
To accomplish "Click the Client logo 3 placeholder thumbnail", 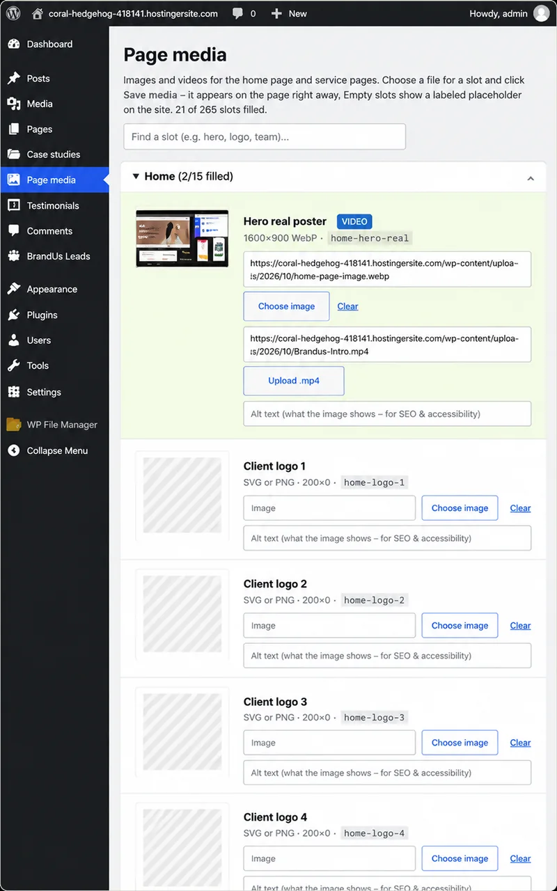I will [x=182, y=731].
